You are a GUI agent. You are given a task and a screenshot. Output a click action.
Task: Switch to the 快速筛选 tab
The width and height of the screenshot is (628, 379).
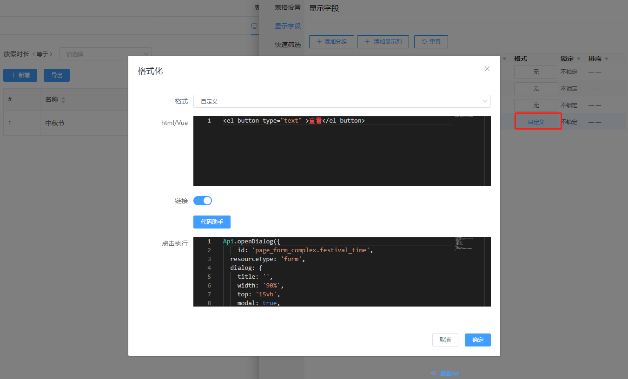click(288, 45)
